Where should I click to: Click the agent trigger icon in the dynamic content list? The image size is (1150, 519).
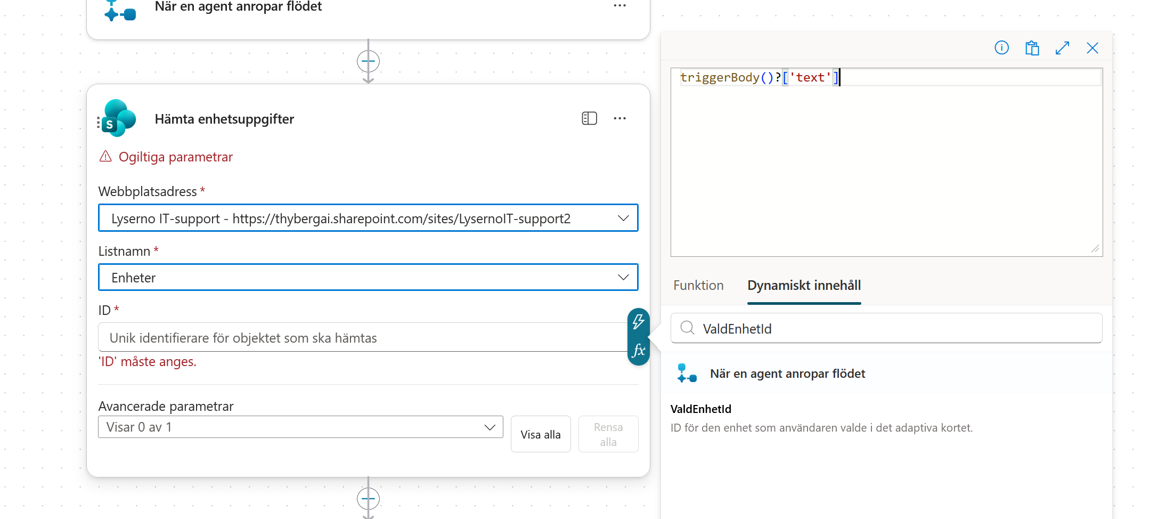tap(687, 373)
